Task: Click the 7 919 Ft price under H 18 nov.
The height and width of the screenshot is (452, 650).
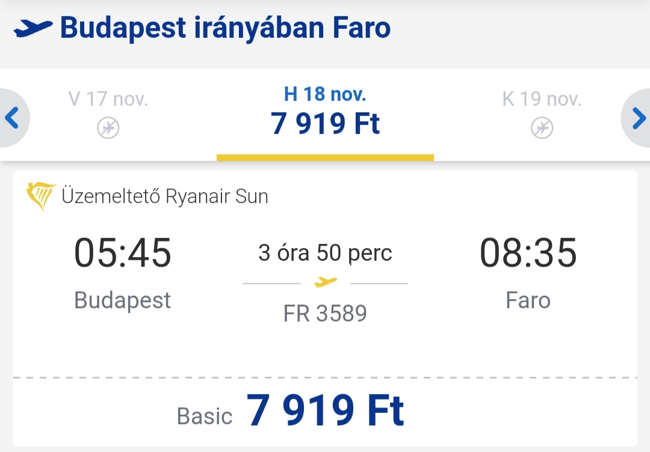Action: coord(325,123)
